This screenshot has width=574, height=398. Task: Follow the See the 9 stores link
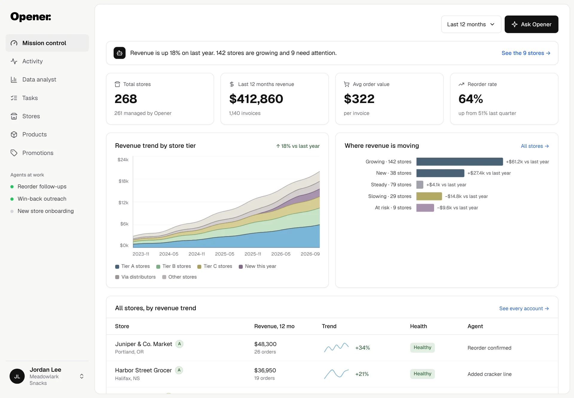[x=526, y=53]
